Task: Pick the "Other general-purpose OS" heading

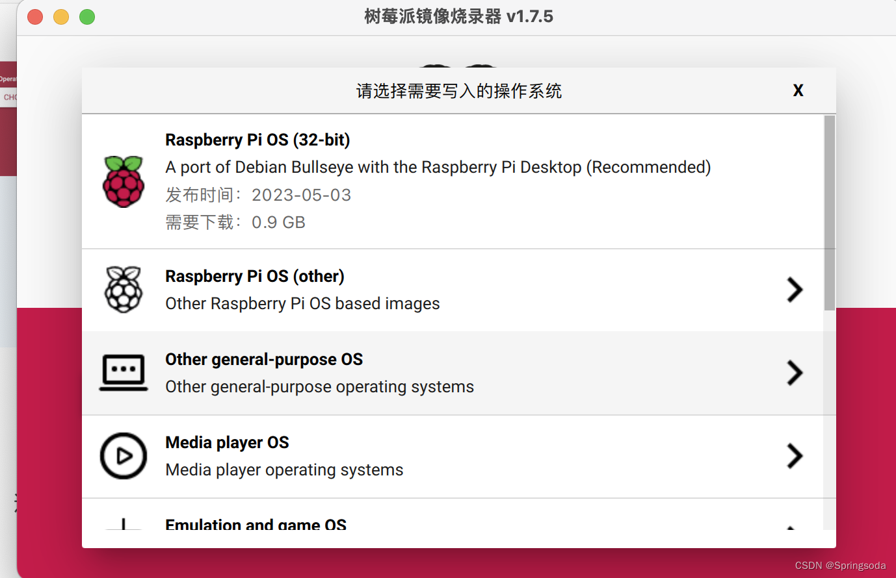Action: [x=264, y=359]
